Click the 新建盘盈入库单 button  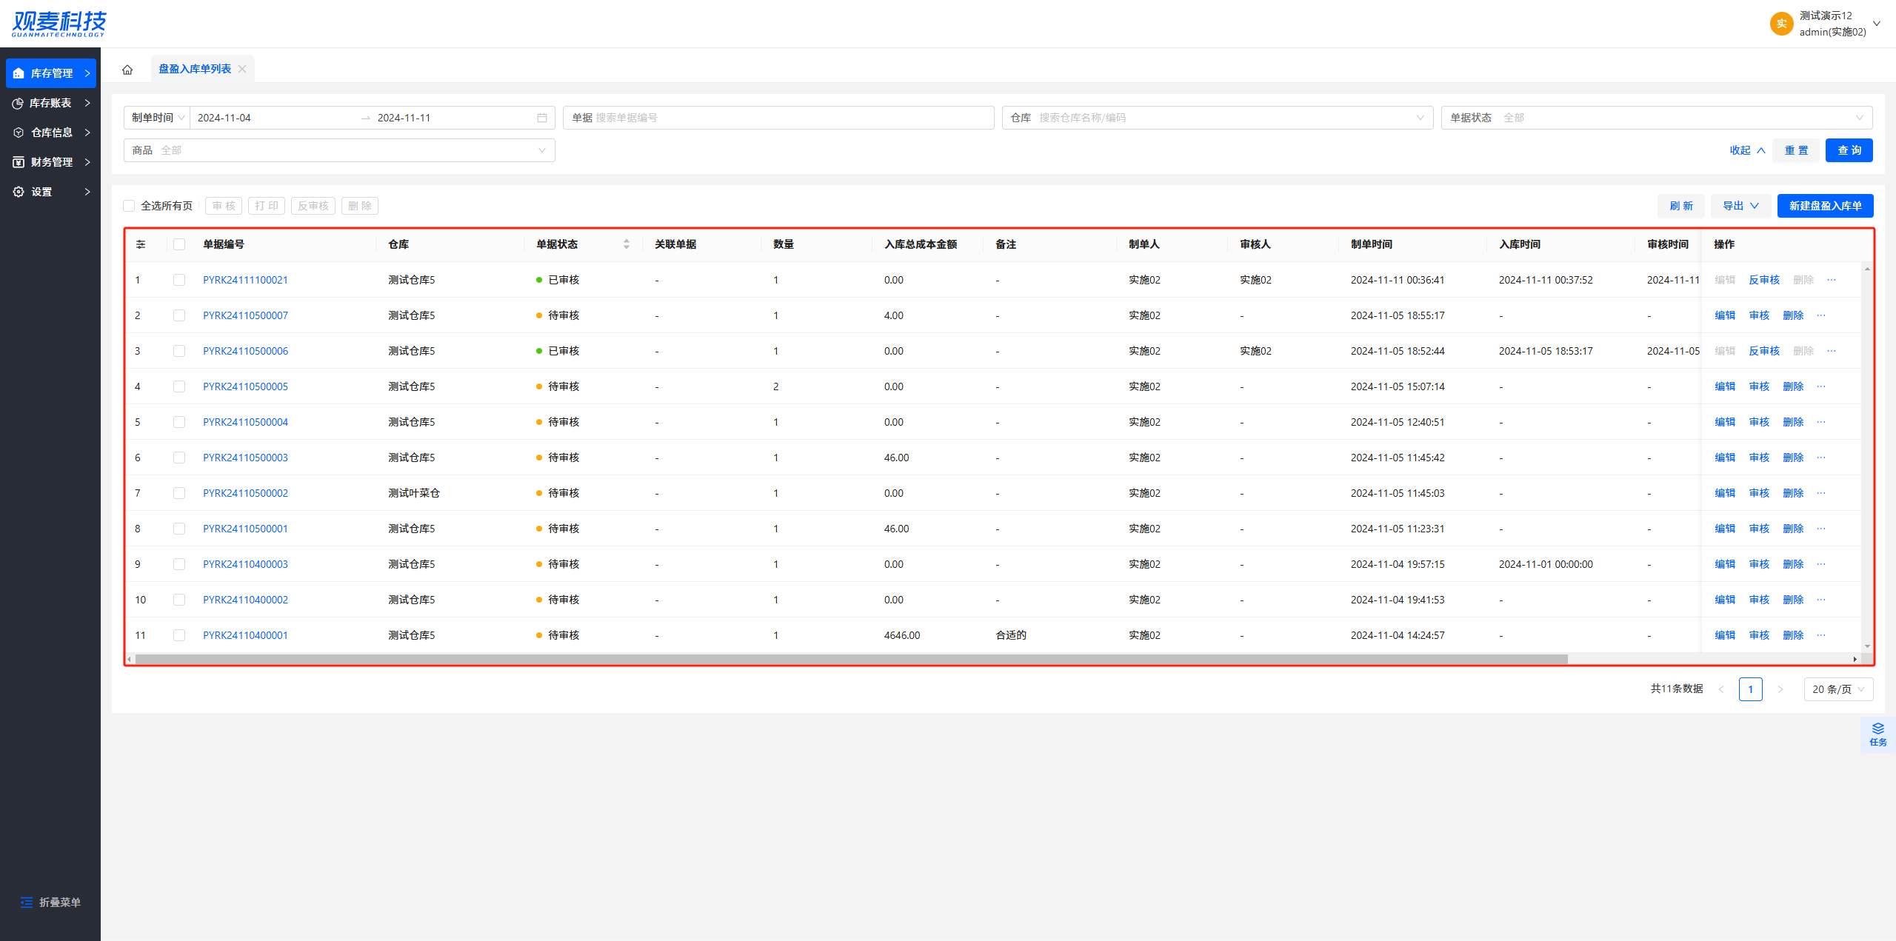[1824, 206]
